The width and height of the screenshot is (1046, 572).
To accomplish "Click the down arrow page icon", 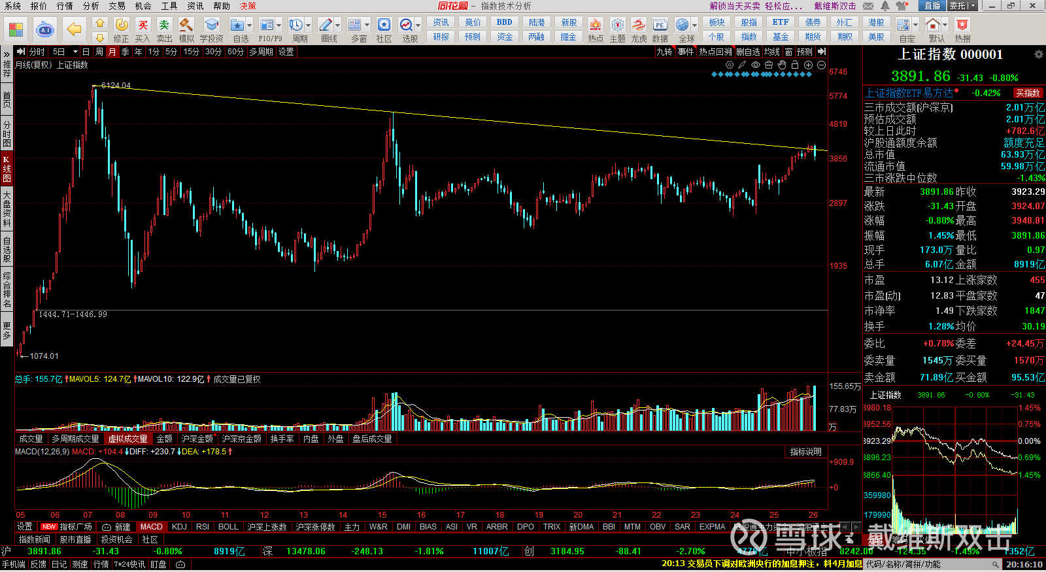I will point(99,37).
